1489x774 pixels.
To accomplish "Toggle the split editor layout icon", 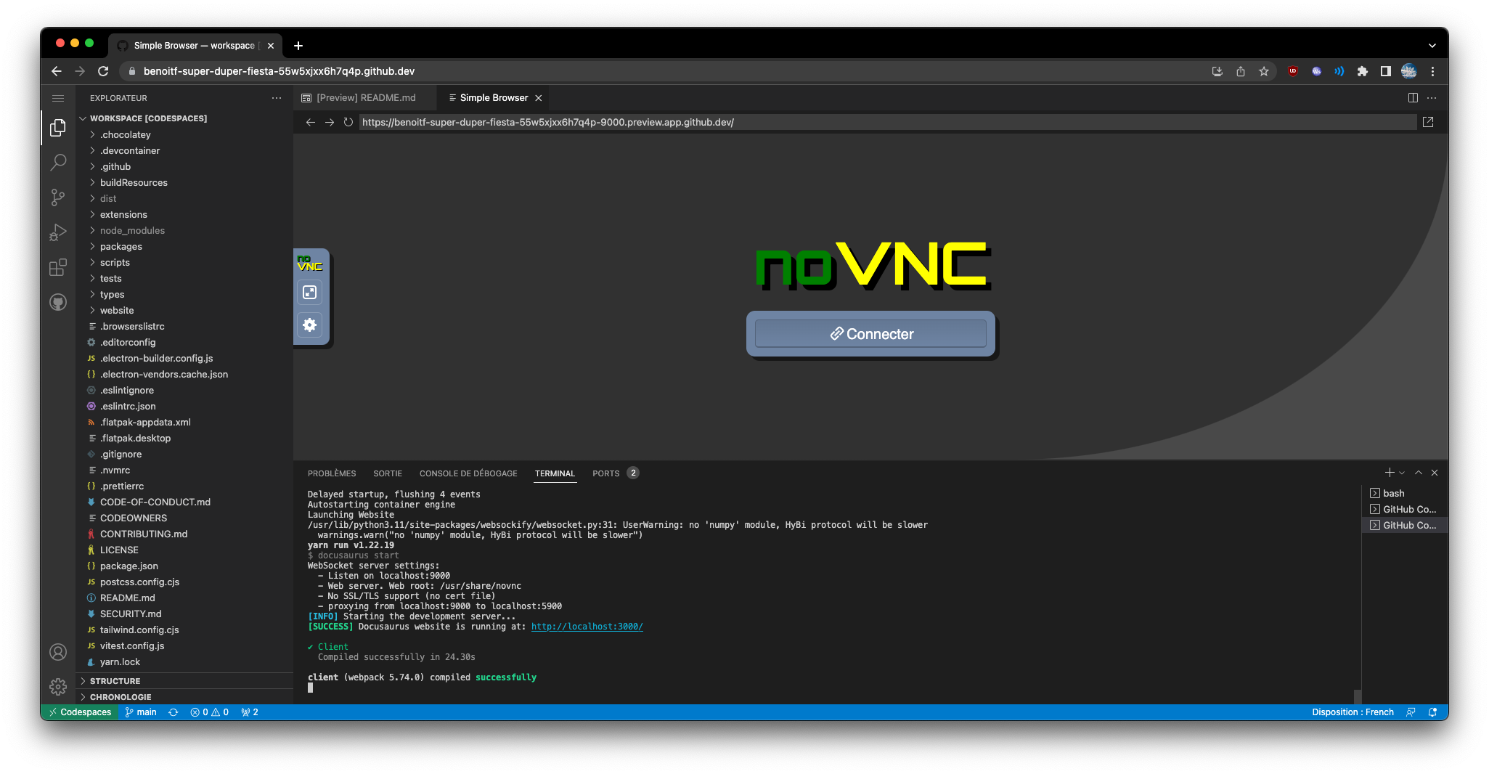I will [1411, 97].
